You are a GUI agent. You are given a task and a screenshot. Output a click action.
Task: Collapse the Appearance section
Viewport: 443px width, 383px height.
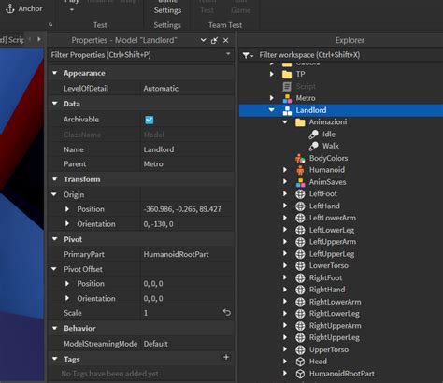55,73
